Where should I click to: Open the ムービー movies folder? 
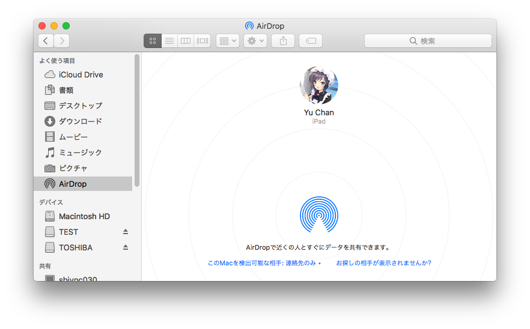tap(83, 137)
